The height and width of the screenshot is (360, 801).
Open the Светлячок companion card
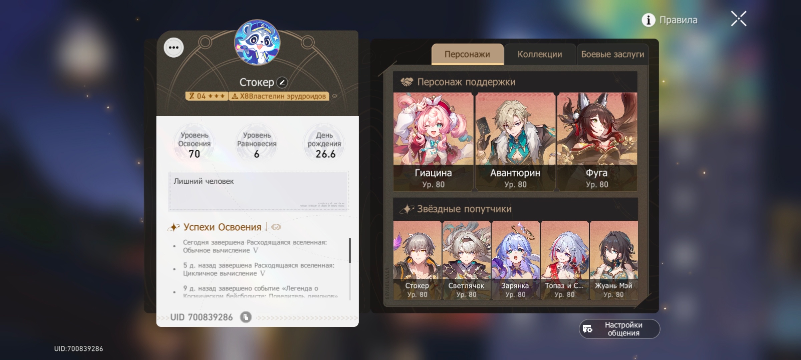(466, 260)
